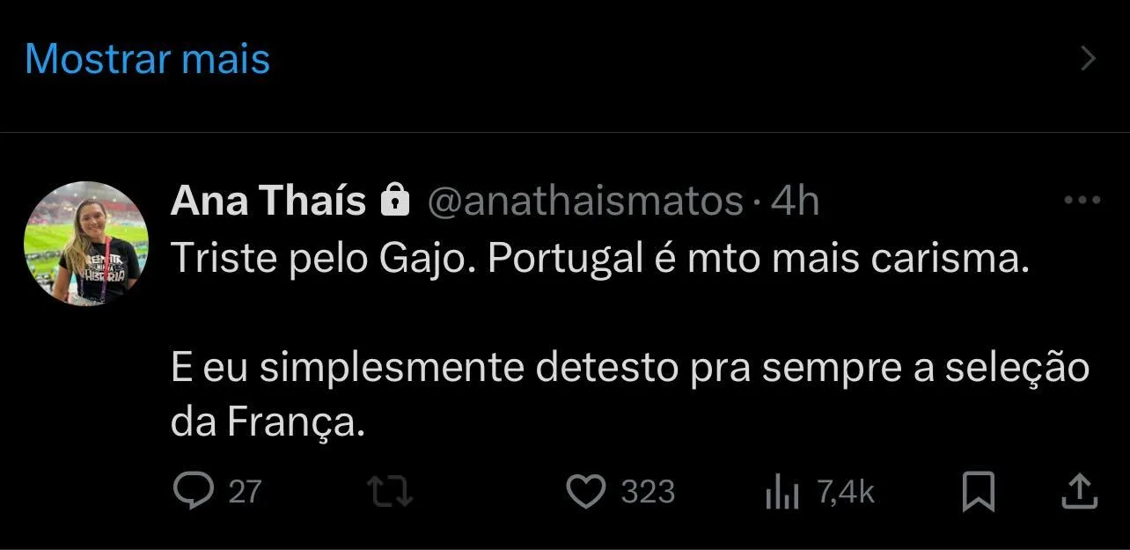Click the "Mostrar mais" link
This screenshot has width=1130, height=550.
pos(147,59)
